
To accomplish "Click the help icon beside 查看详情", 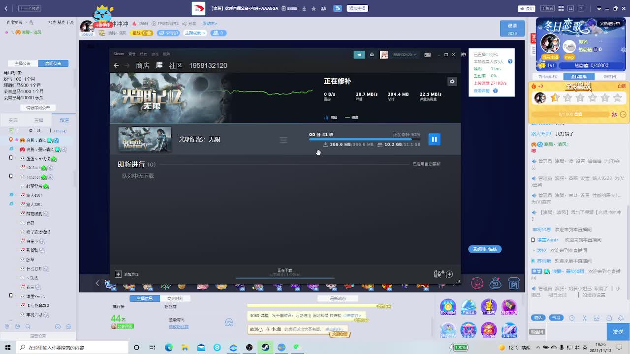I will pyautogui.click(x=495, y=90).
